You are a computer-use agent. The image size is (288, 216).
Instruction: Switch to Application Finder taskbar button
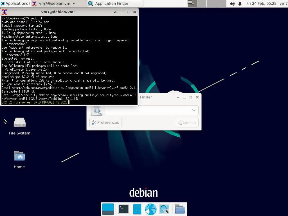(x=115, y=3)
